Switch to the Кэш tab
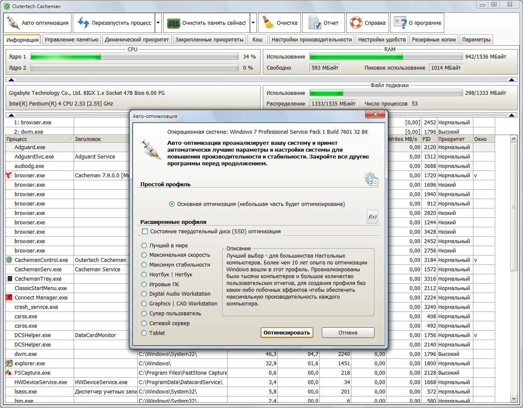523x408 pixels. pyautogui.click(x=257, y=39)
